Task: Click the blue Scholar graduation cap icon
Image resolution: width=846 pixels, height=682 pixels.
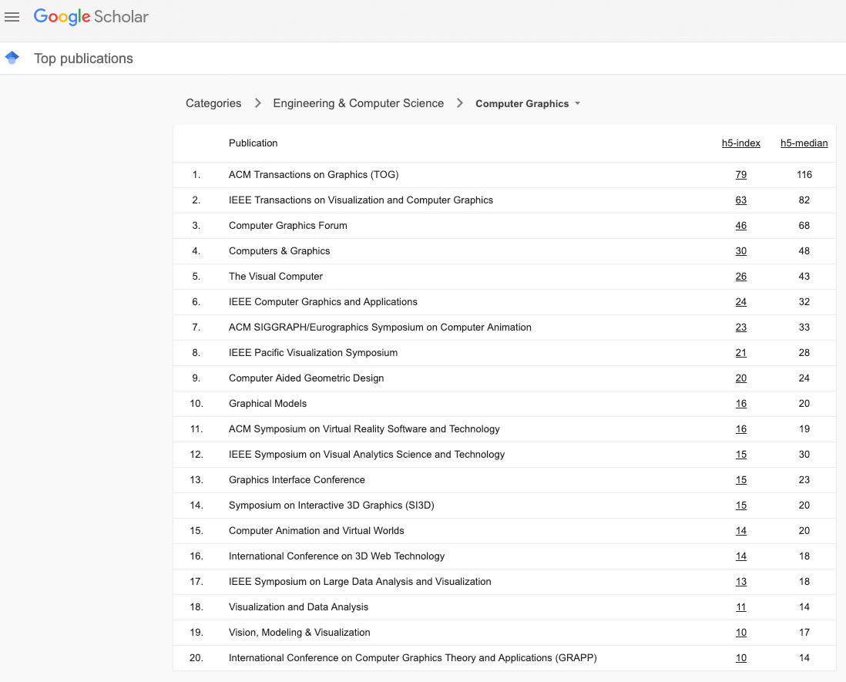Action: click(x=12, y=58)
